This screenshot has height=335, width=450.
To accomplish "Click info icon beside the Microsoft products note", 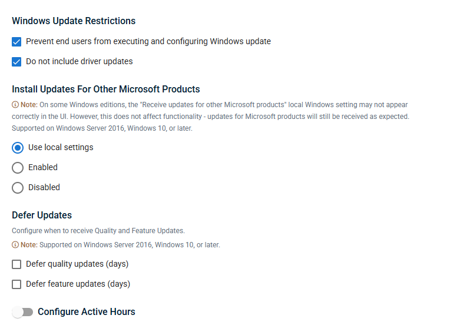I will [x=15, y=105].
